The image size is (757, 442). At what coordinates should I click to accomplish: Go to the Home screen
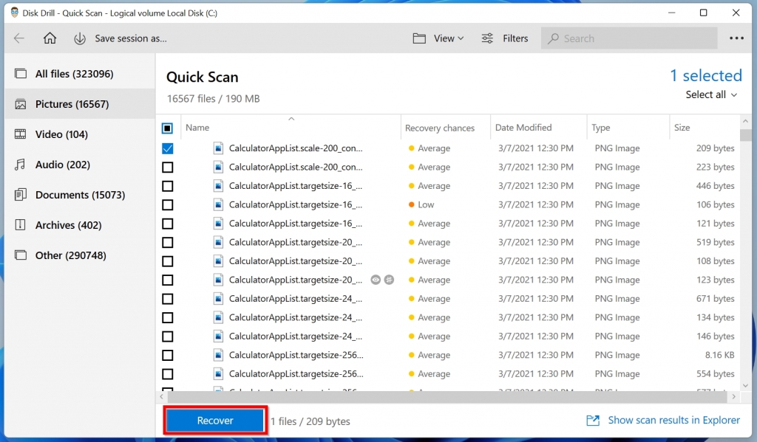click(x=50, y=38)
